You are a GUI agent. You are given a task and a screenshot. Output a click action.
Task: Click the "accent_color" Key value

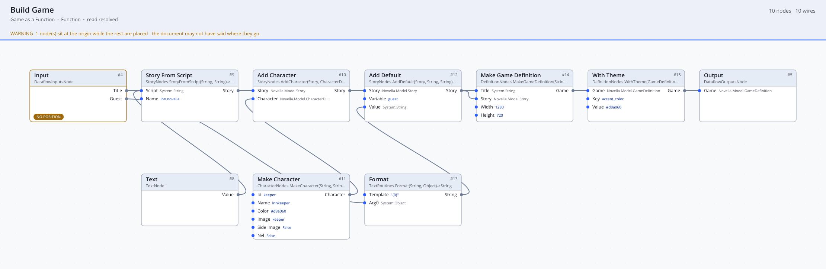pyautogui.click(x=613, y=99)
